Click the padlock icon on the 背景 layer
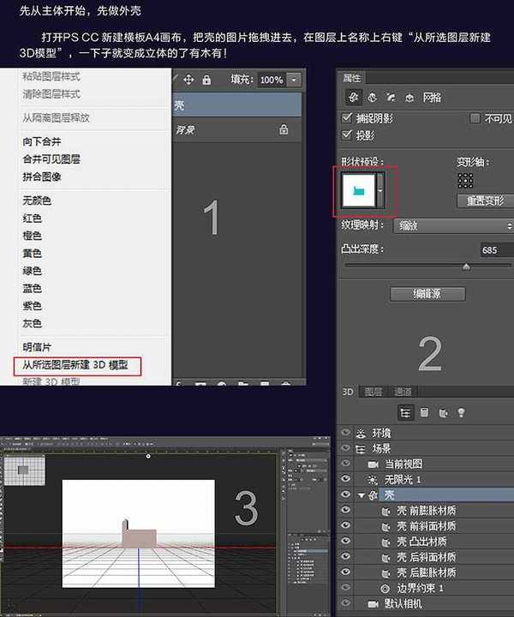The width and height of the screenshot is (514, 617). pos(284,129)
